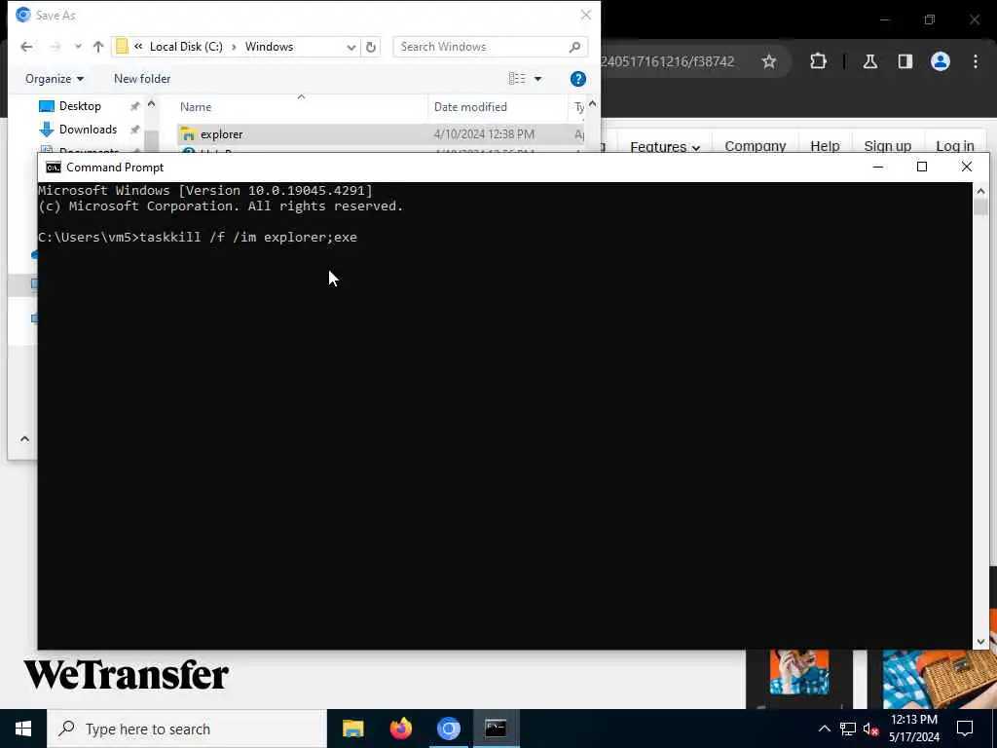Click the taskbar search box
This screenshot has width=997, height=748.
(187, 729)
